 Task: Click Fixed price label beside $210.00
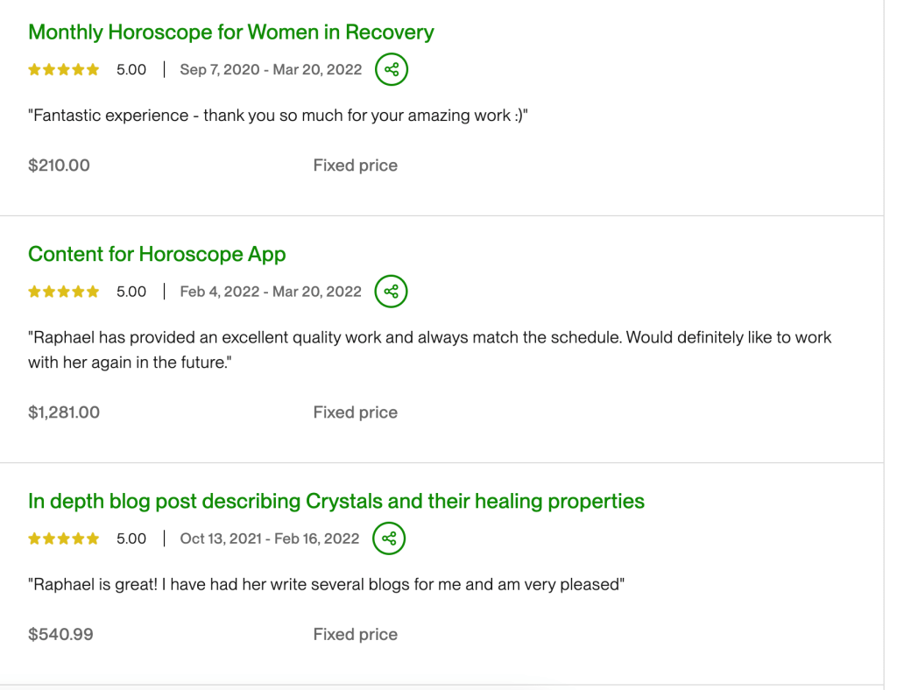[355, 165]
